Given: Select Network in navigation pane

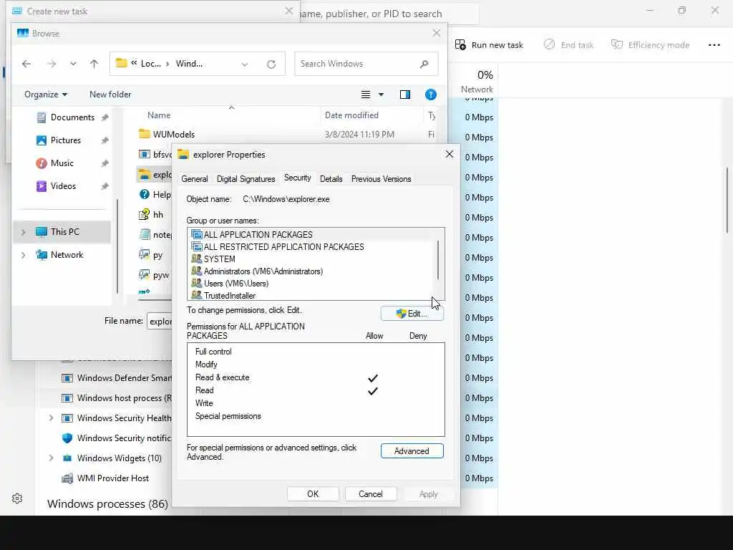Looking at the screenshot, I should pyautogui.click(x=67, y=255).
